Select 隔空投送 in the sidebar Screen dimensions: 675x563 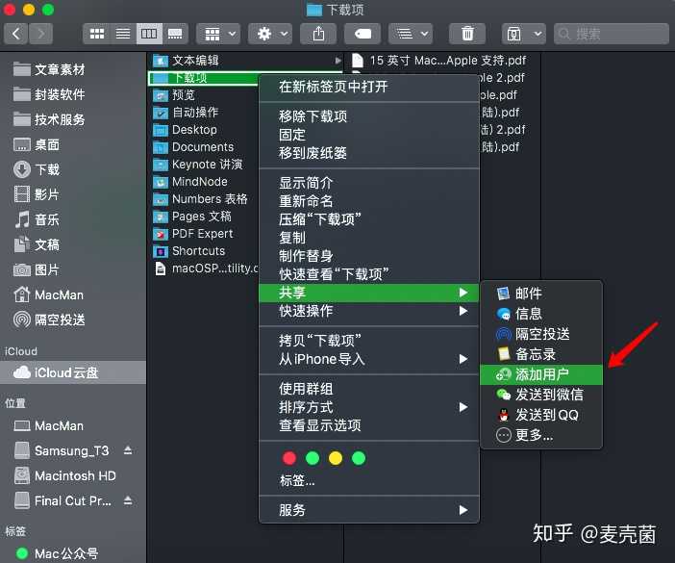pyautogui.click(x=49, y=320)
